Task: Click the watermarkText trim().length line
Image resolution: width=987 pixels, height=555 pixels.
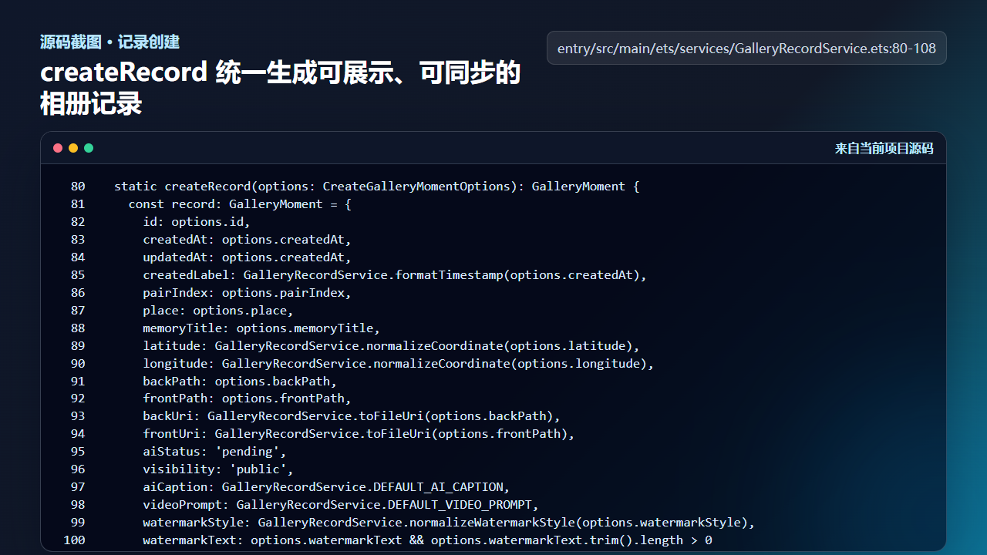Action: pos(427,541)
